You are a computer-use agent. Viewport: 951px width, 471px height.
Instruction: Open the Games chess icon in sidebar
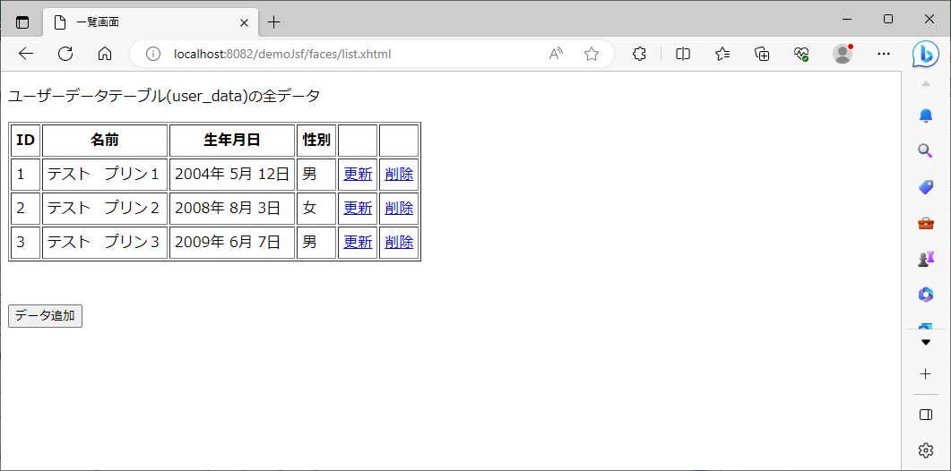pos(926,259)
